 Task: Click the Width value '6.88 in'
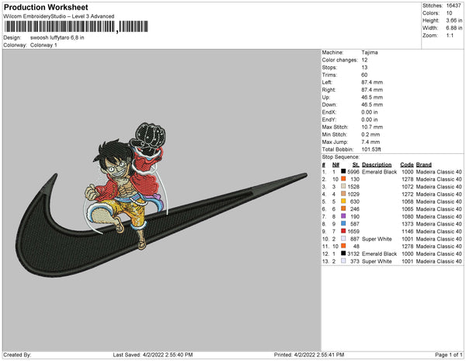[454, 28]
